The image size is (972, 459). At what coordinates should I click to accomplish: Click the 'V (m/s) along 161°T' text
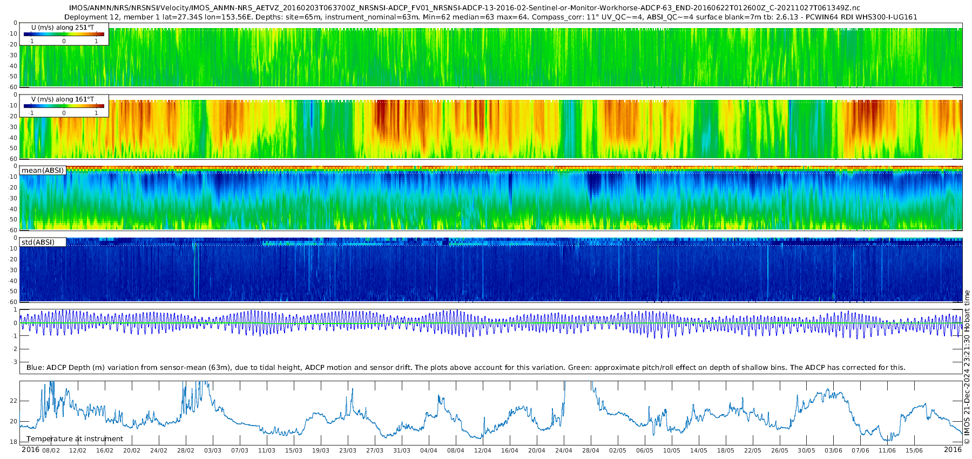[63, 99]
